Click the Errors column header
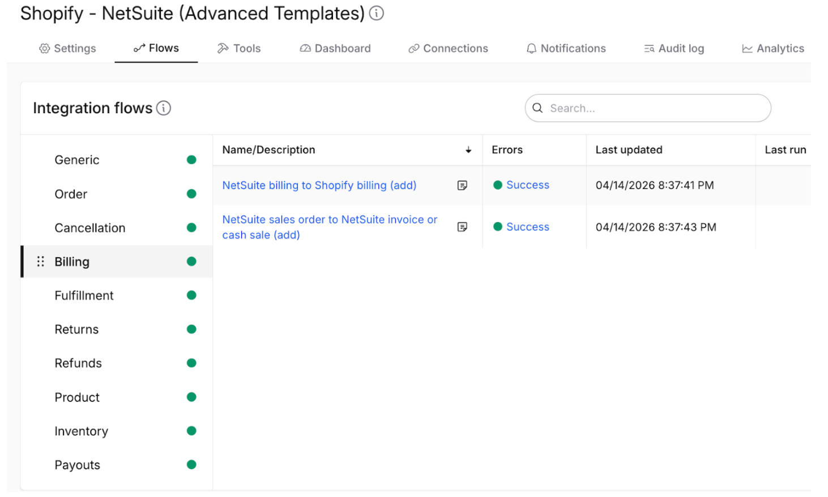 coord(507,150)
